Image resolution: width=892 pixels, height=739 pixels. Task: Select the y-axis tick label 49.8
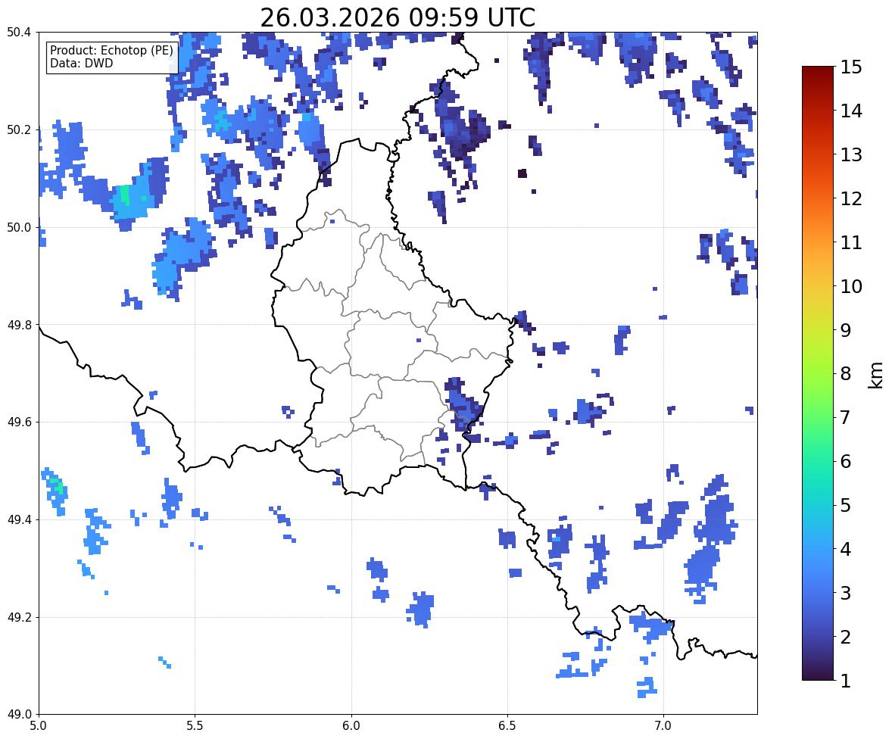coord(19,325)
